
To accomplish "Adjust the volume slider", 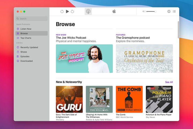I will 151,12.
